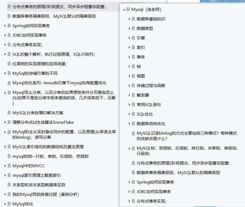Screen dimensions: 245x207
Task: Open Spring如何实现事务 in right panel
Action: 155,182
